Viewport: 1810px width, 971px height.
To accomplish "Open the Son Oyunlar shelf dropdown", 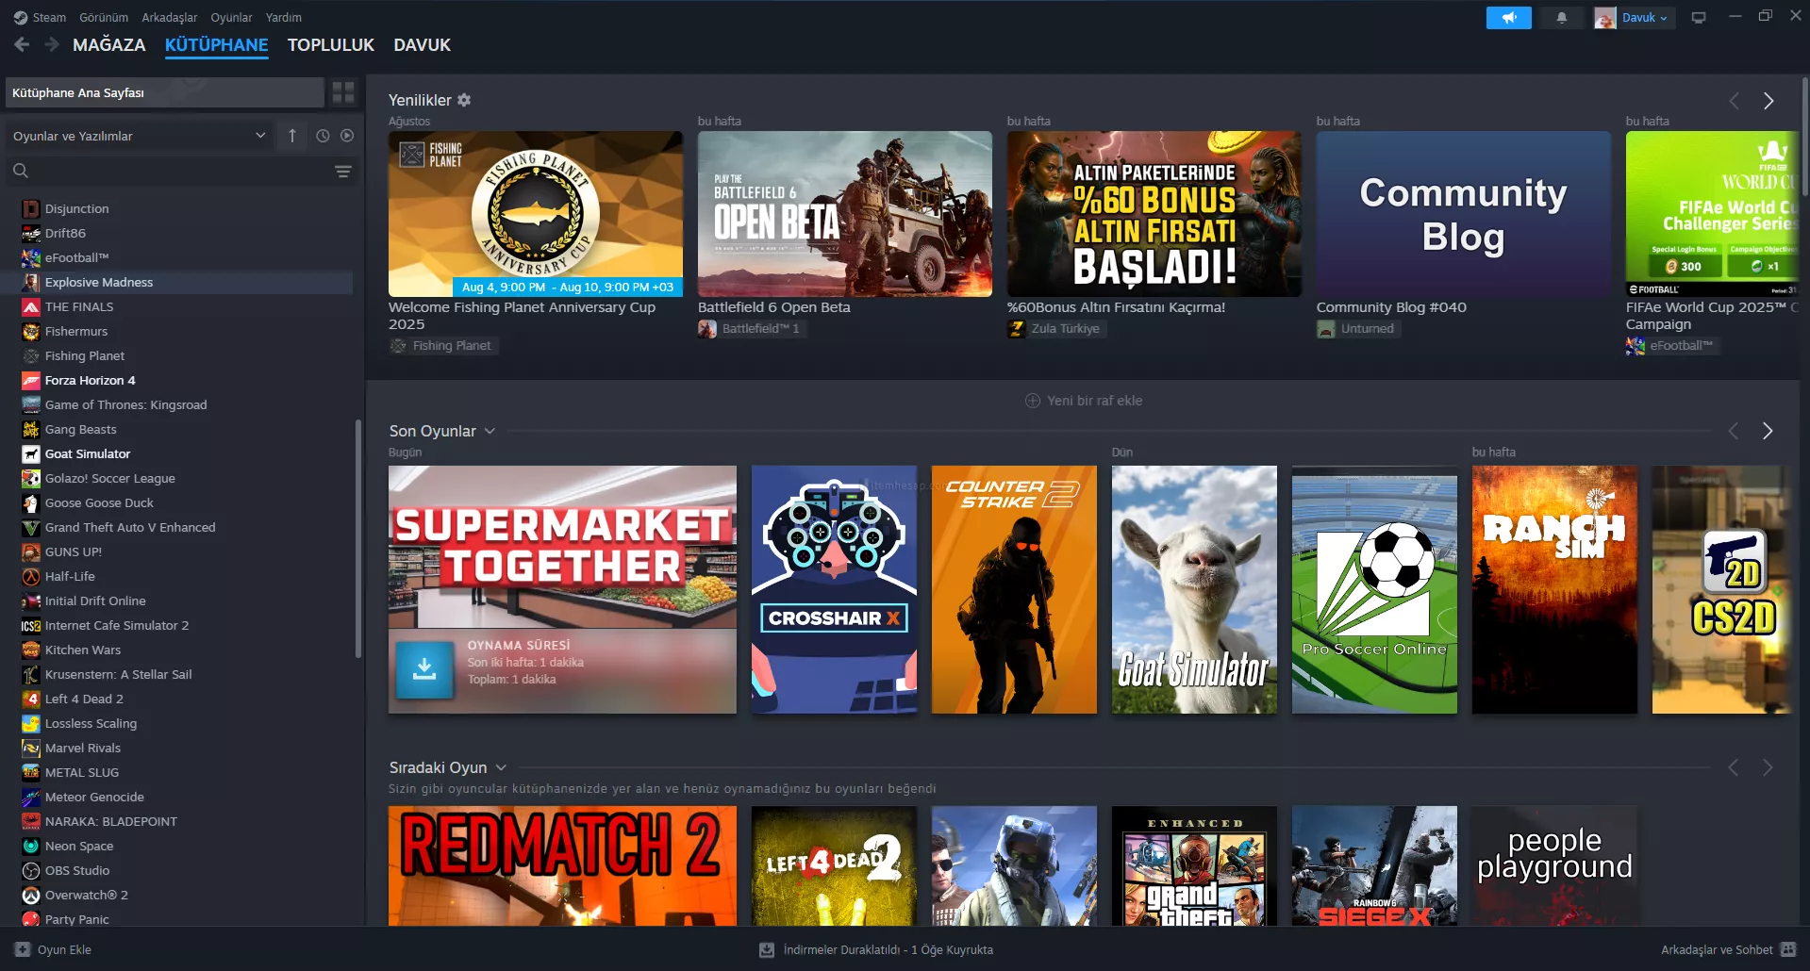I will (490, 431).
